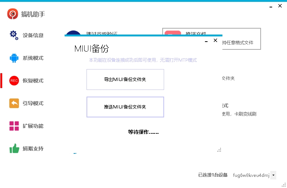The image size is (287, 188).
Task: Click the MIUI备份 dialog title
Action: click(x=92, y=49)
